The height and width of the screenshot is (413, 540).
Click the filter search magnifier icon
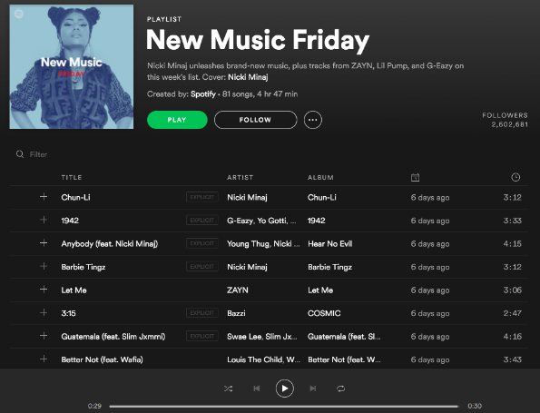[20, 154]
